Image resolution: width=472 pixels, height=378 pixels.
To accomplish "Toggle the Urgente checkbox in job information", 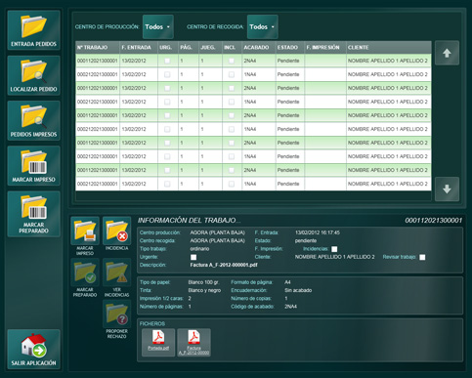I will coord(193,257).
